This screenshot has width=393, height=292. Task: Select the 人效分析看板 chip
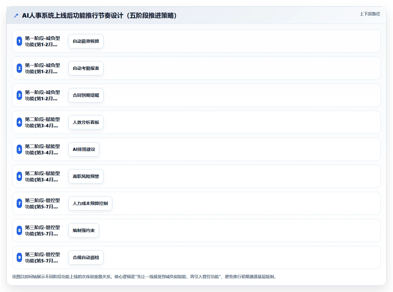click(x=86, y=122)
